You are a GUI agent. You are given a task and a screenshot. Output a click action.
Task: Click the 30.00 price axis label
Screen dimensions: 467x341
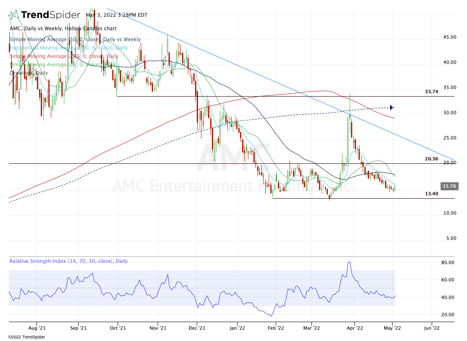tap(450, 113)
